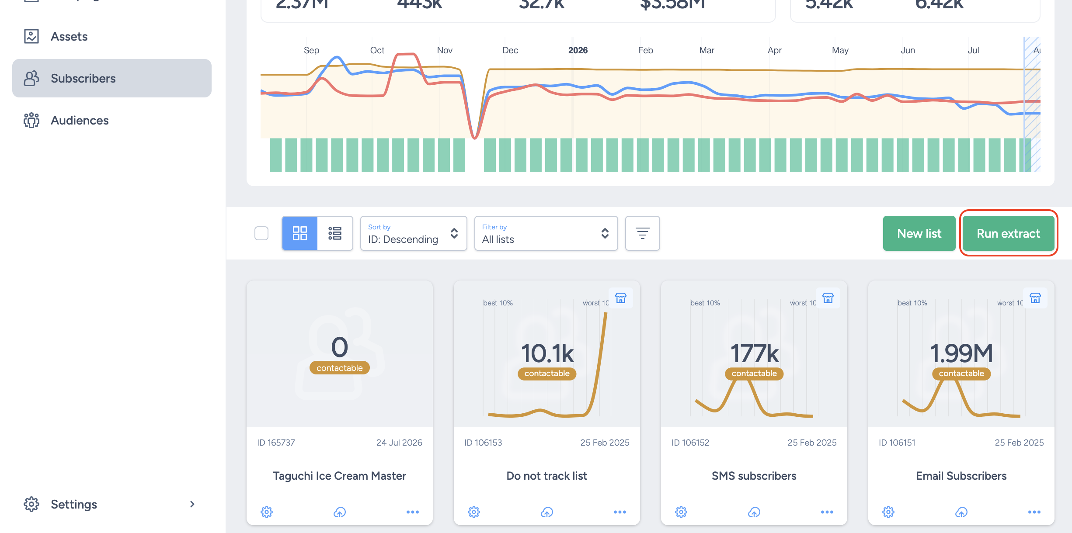Open more options for Taguchi Ice Cream Master

[413, 512]
